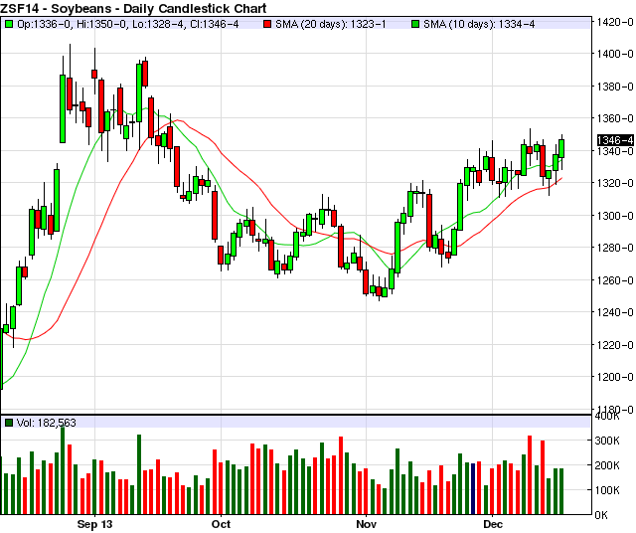Click the 1260-0 price axis label
Image resolution: width=636 pixels, height=533 pixels.
point(615,280)
